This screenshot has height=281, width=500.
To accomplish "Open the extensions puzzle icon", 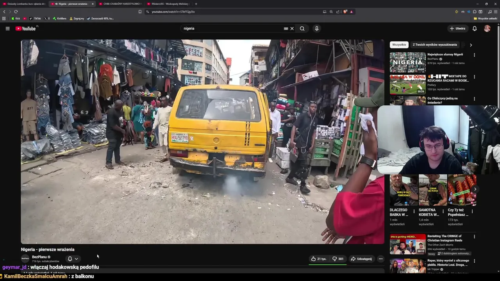I will pos(474,12).
